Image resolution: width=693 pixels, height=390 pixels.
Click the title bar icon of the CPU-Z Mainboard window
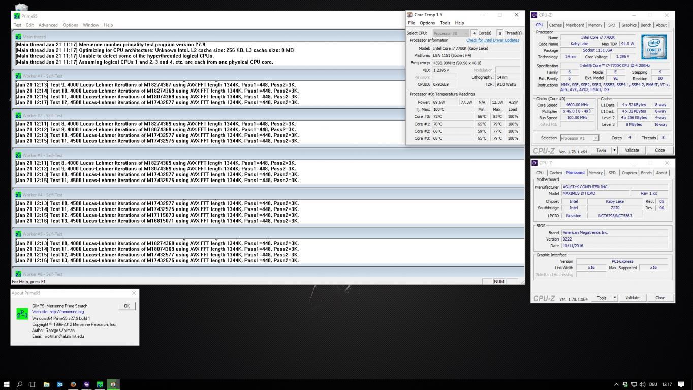[x=534, y=163]
